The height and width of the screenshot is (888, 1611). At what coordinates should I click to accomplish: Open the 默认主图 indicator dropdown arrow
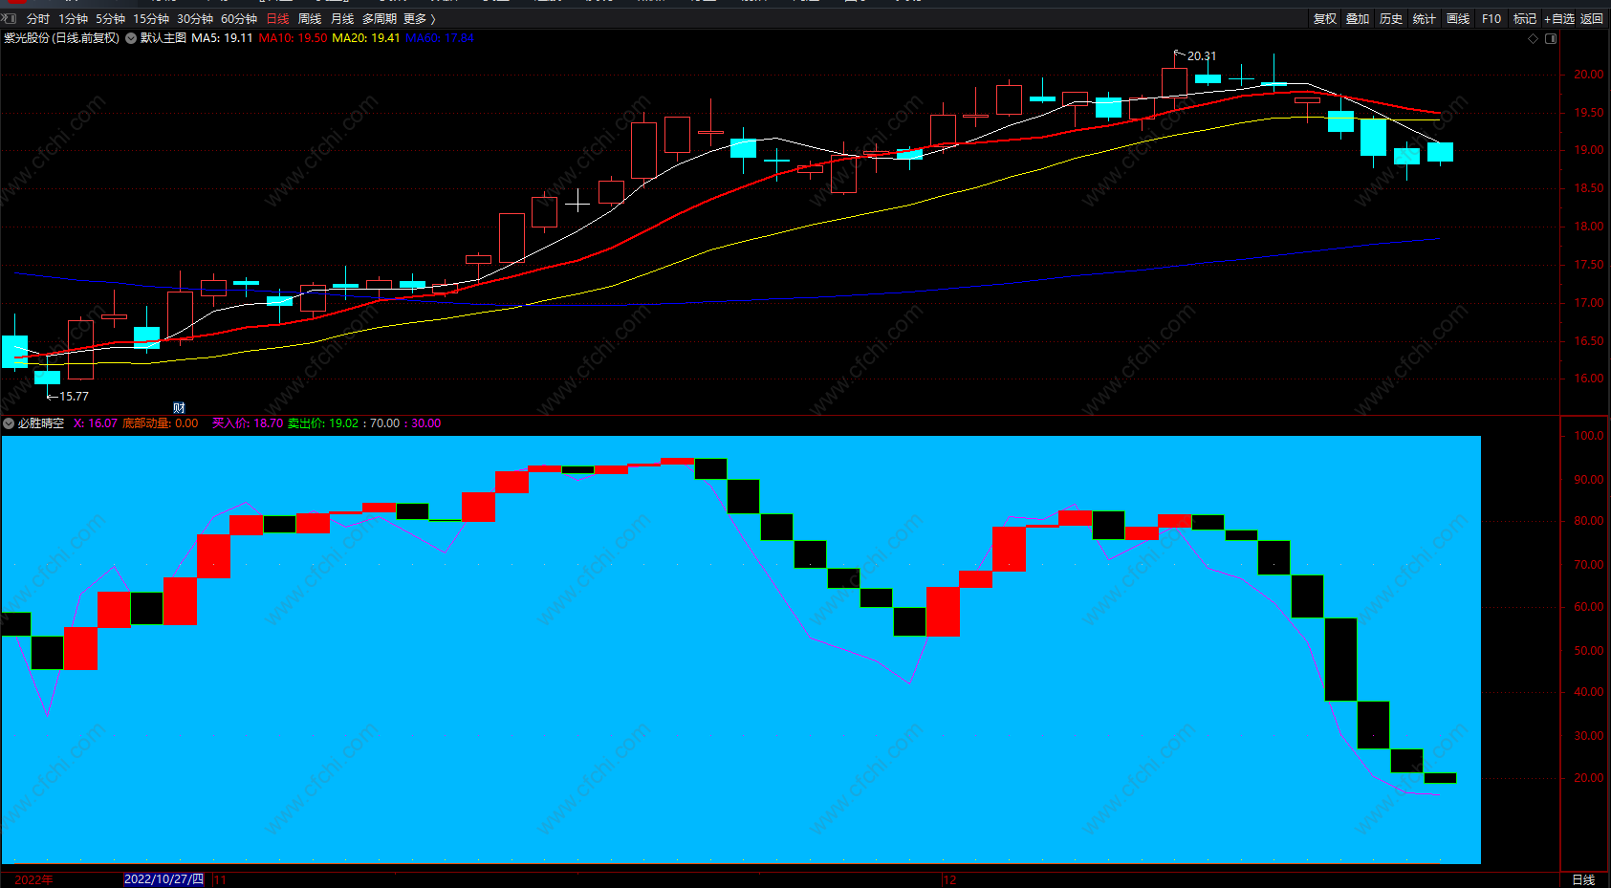[131, 38]
